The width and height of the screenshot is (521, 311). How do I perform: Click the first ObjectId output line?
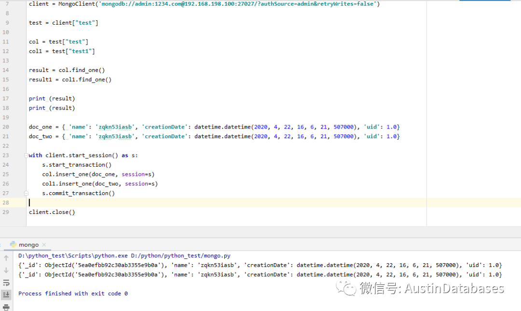click(260, 265)
